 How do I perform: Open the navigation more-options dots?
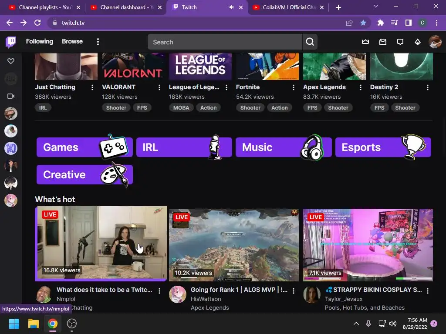coord(98,42)
